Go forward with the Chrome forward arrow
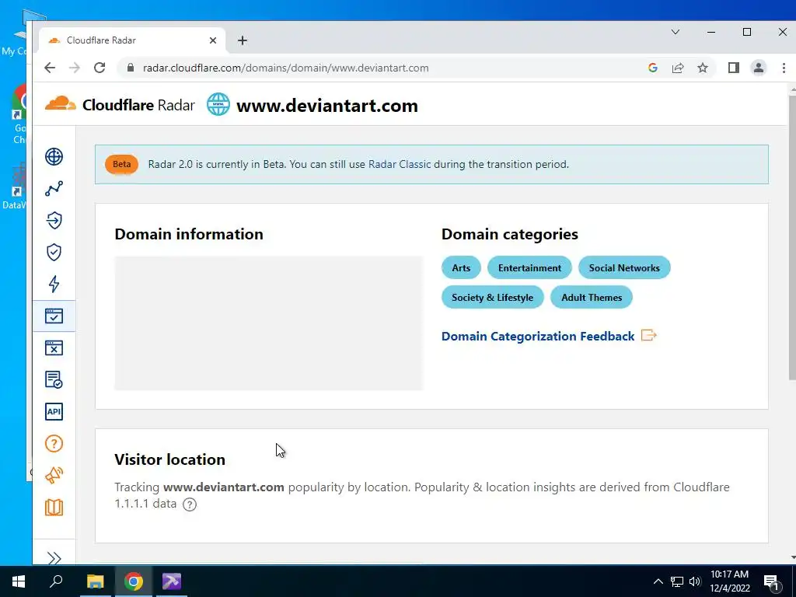The height and width of the screenshot is (597, 796). tap(75, 68)
